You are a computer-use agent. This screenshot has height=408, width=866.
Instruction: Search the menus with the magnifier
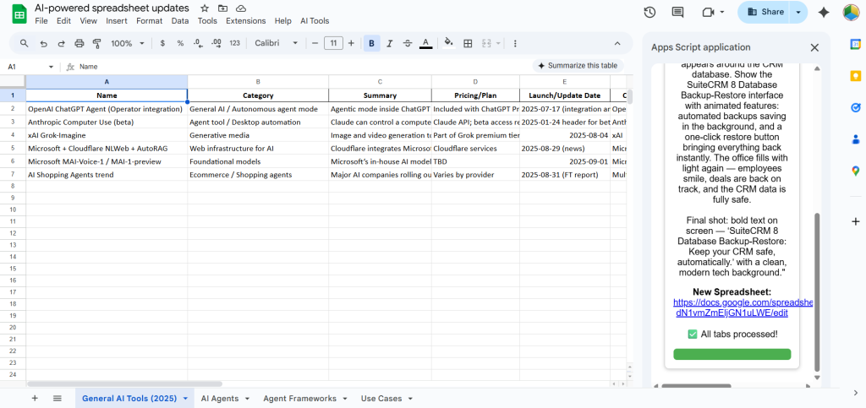pos(25,43)
